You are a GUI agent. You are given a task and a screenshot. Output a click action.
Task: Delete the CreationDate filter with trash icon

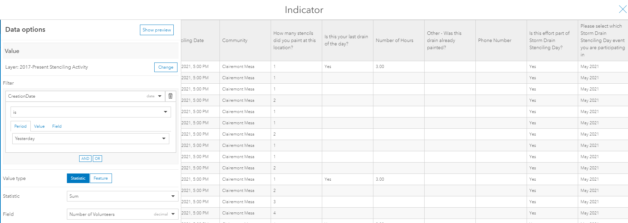point(171,96)
